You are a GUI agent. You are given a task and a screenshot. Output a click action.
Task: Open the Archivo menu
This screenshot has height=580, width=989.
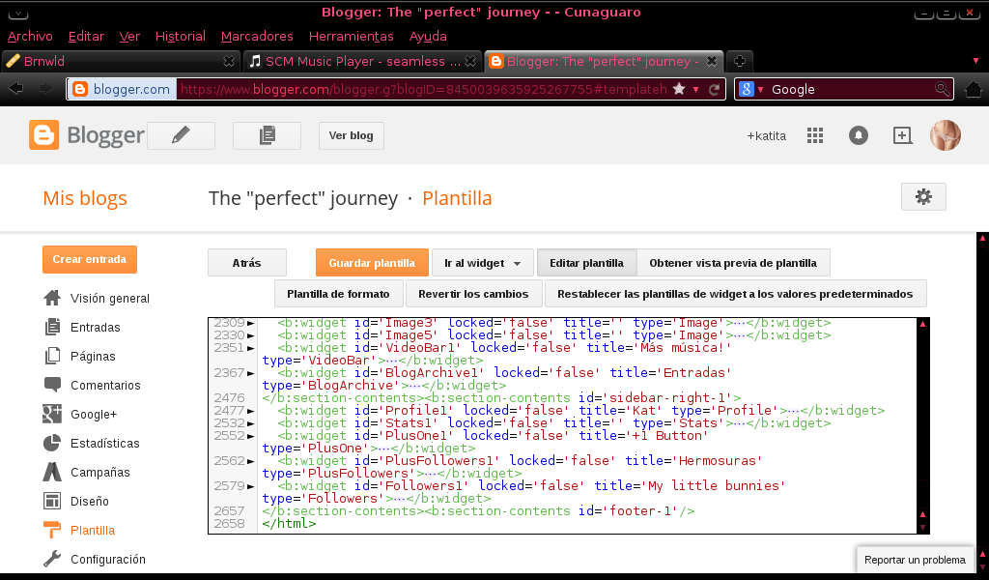coord(30,36)
